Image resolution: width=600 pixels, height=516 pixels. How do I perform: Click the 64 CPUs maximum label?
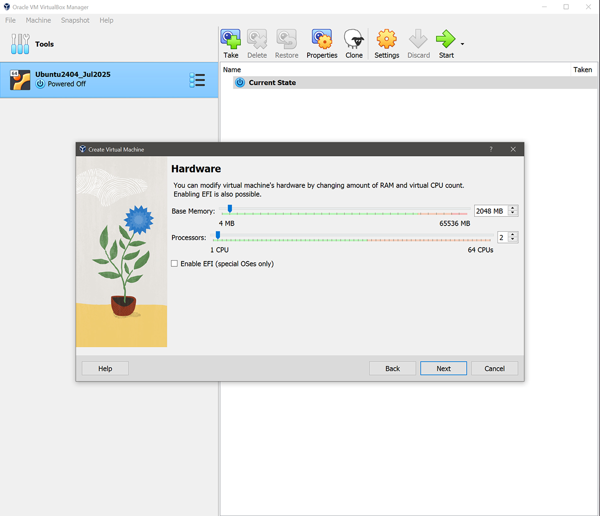[x=480, y=249]
